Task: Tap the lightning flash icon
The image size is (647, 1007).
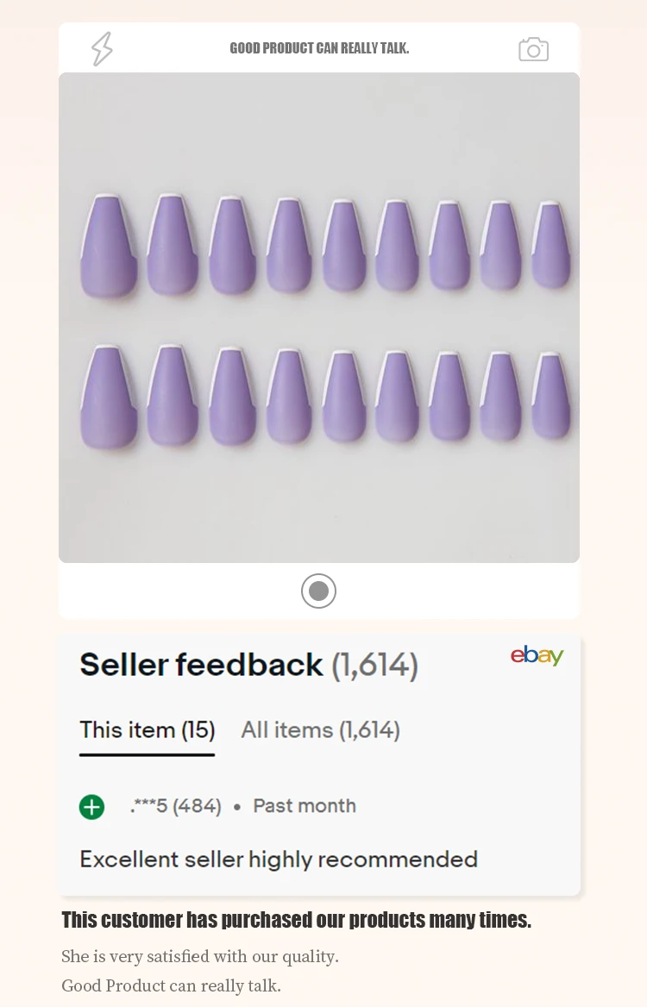Action: point(103,49)
